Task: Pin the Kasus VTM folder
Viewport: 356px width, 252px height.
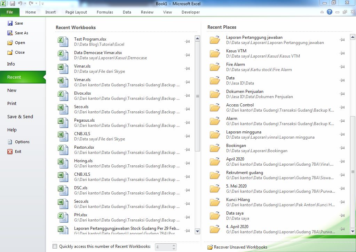Action: (342, 53)
